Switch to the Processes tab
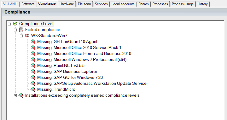The width and height of the screenshot is (227, 120). click(160, 4)
